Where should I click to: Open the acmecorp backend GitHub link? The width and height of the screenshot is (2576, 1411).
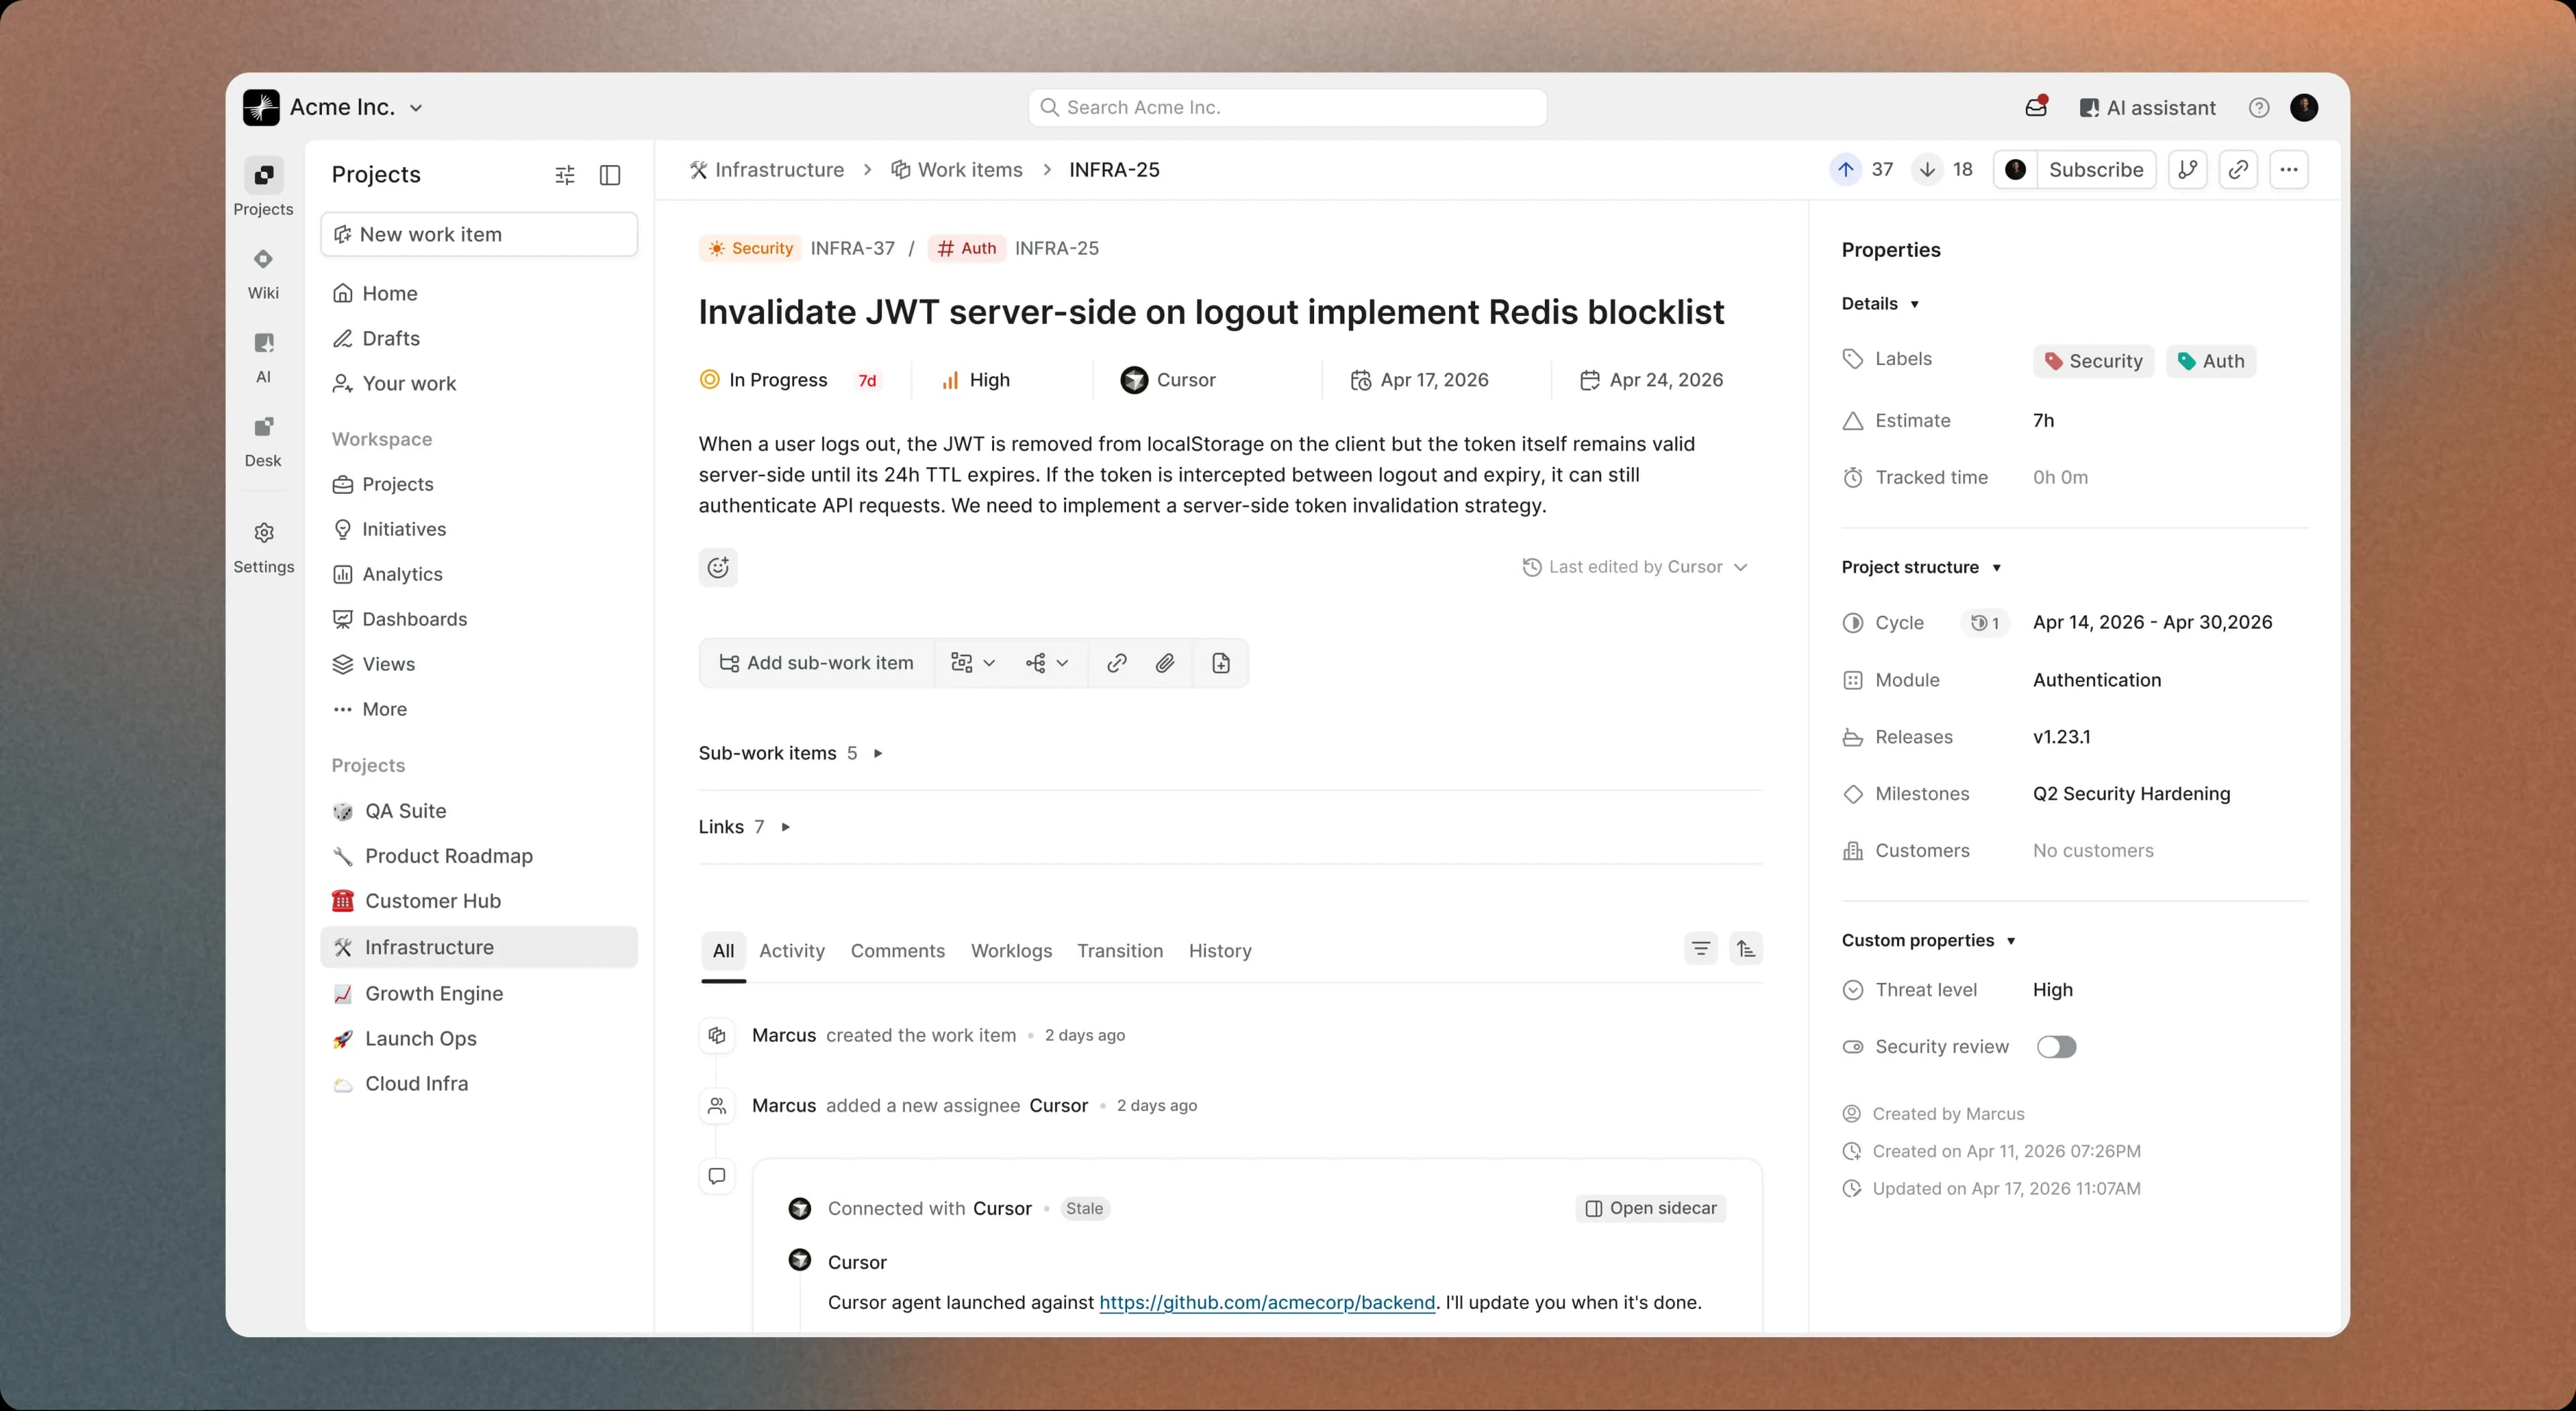point(1267,1302)
